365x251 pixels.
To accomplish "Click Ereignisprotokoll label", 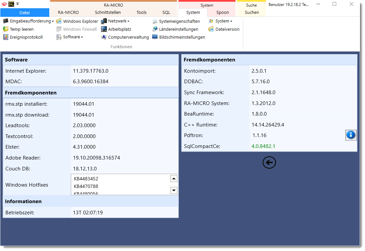I will (26, 37).
